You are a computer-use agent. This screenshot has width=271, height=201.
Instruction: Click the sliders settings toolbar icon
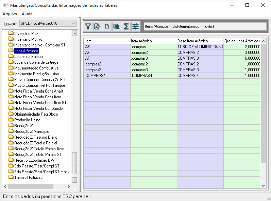[135, 26]
